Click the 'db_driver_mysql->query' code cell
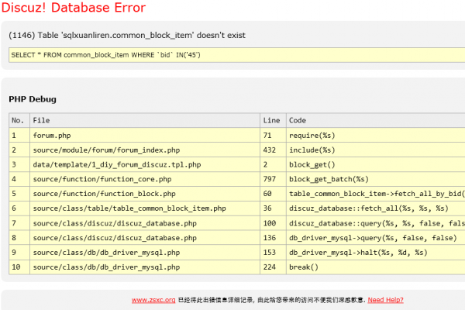Screen dimensions: 465x310 pyautogui.click(x=376, y=238)
